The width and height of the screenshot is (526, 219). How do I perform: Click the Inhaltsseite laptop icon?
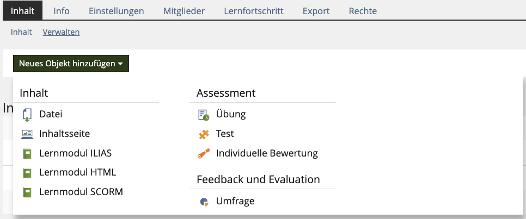[27, 134]
